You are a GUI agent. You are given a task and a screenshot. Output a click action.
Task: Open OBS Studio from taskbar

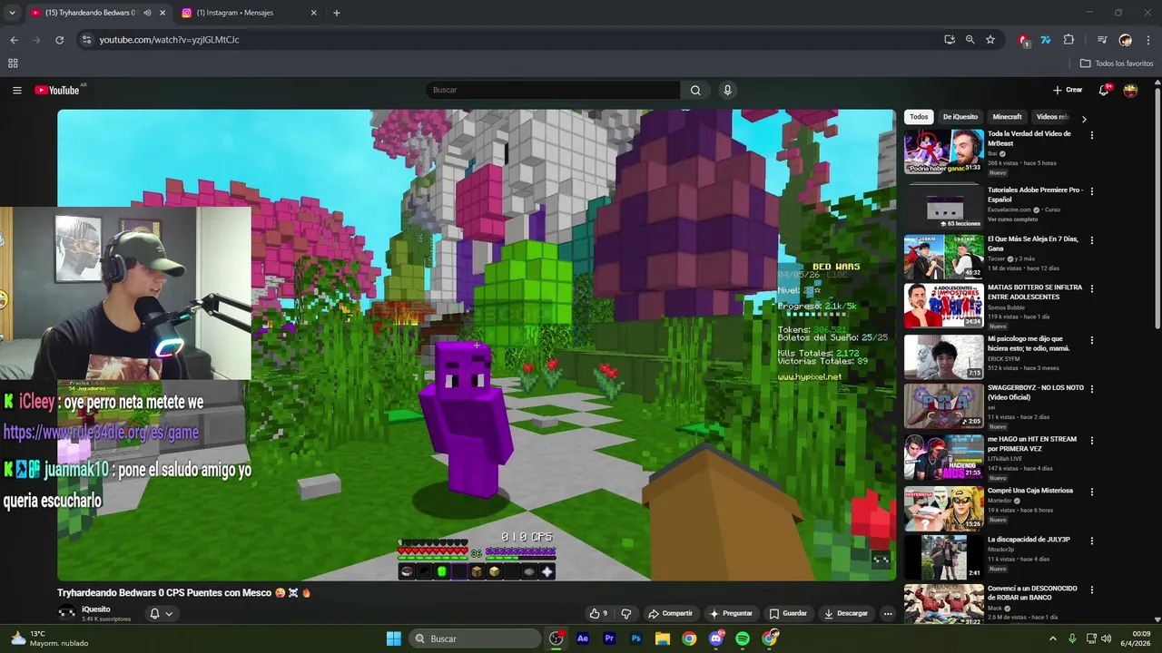(556, 638)
